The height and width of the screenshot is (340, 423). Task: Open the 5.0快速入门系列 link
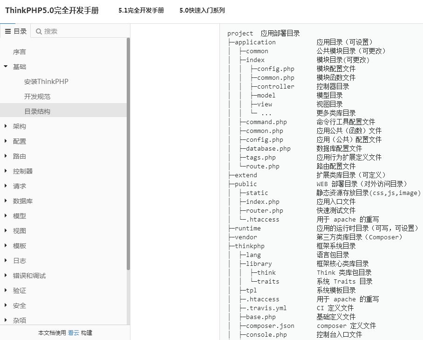coord(202,11)
